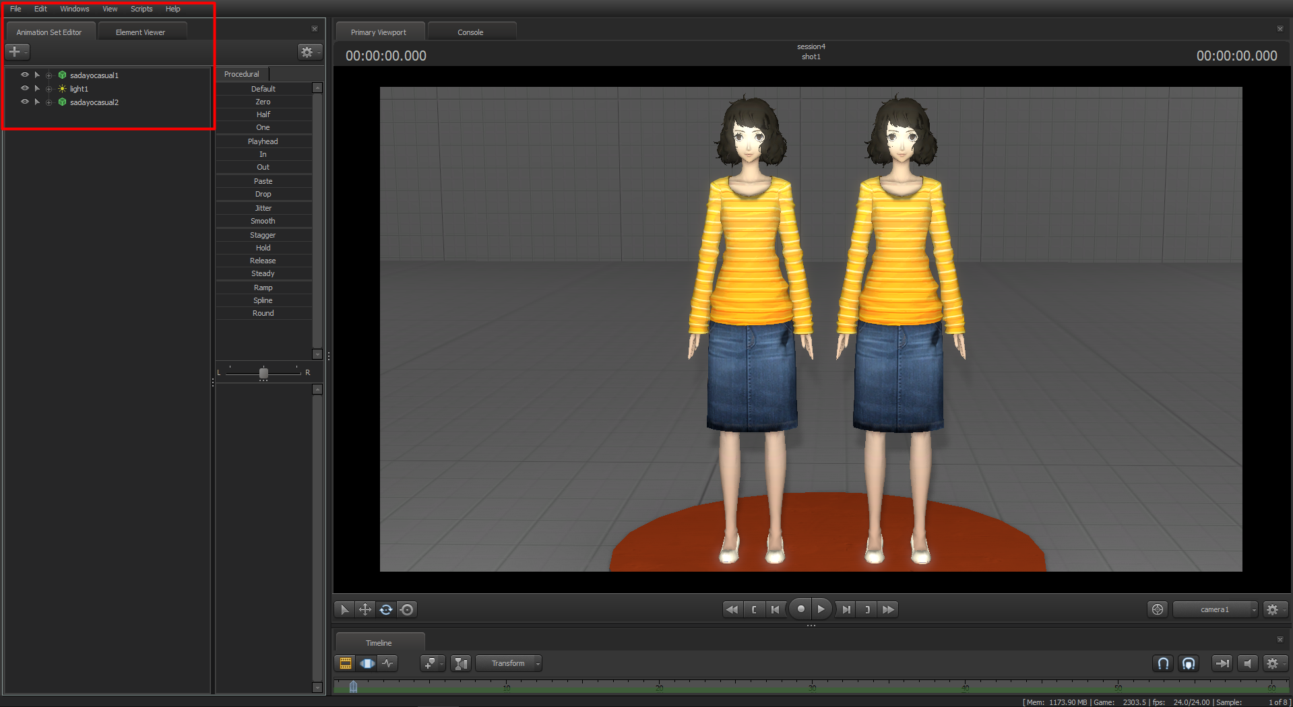This screenshot has width=1293, height=707.
Task: Select the arrow selection manipulator tool
Action: pos(344,609)
